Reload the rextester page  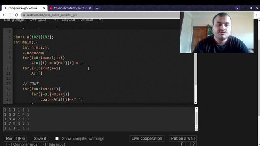(16, 15)
